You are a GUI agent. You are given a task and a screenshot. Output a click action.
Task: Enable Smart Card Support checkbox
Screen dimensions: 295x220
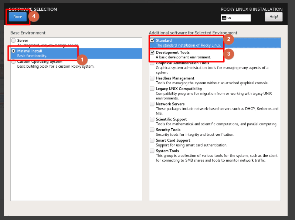point(152,140)
